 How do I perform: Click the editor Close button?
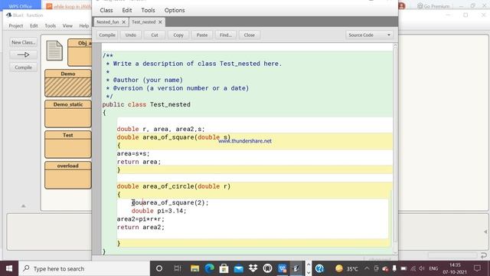click(250, 35)
